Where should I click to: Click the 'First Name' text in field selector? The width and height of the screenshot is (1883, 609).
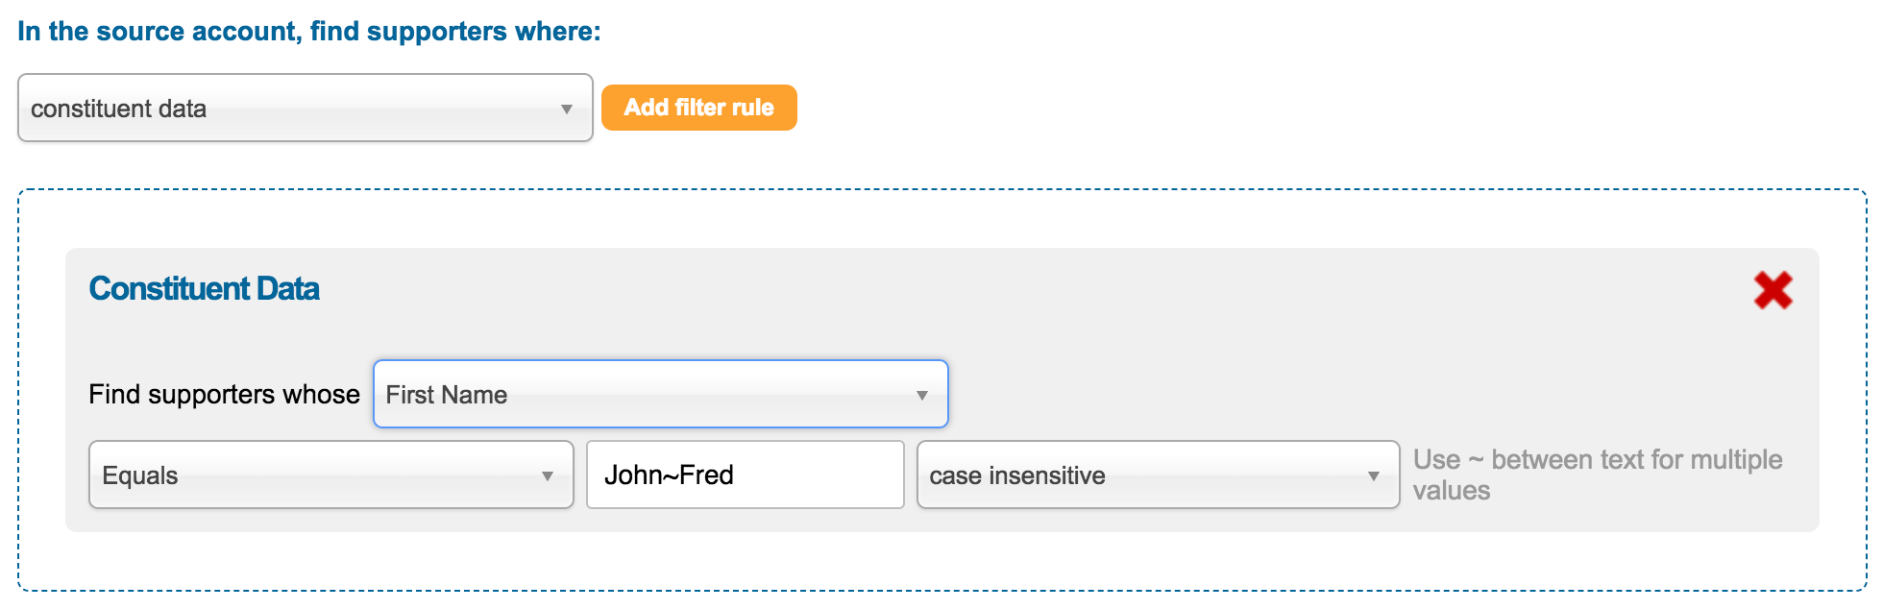pyautogui.click(x=447, y=395)
